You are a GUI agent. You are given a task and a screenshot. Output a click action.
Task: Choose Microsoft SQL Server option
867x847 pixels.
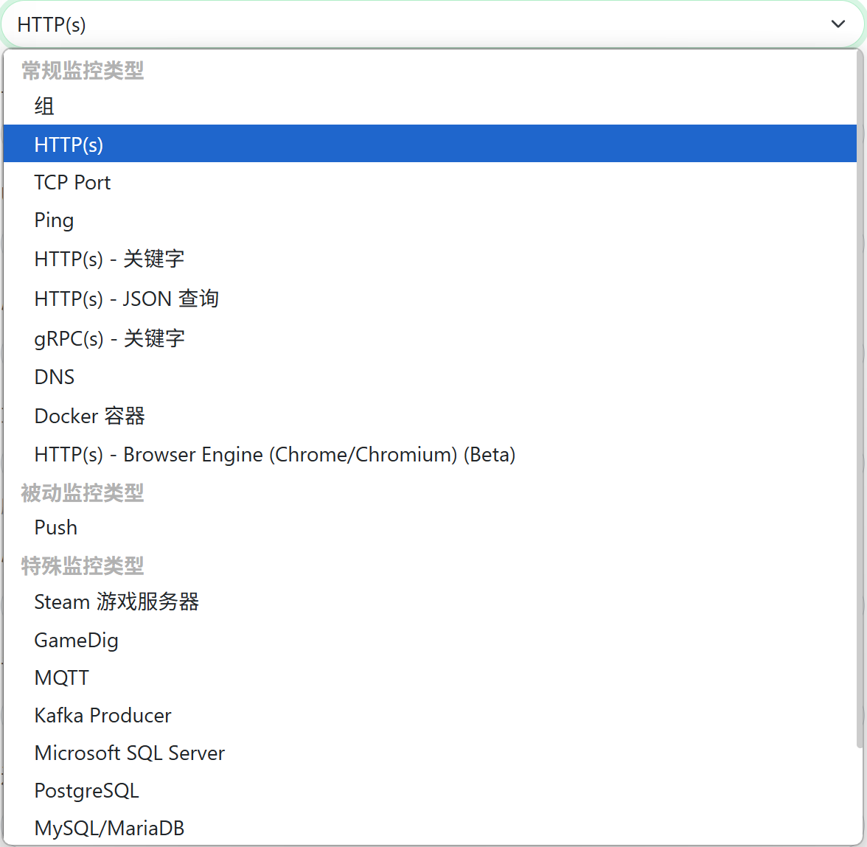click(430, 753)
